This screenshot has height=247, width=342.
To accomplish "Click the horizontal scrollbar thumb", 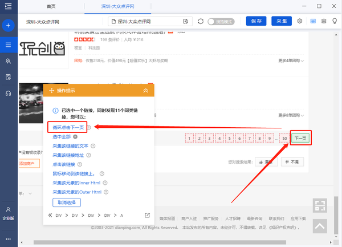I will click(160, 242).
